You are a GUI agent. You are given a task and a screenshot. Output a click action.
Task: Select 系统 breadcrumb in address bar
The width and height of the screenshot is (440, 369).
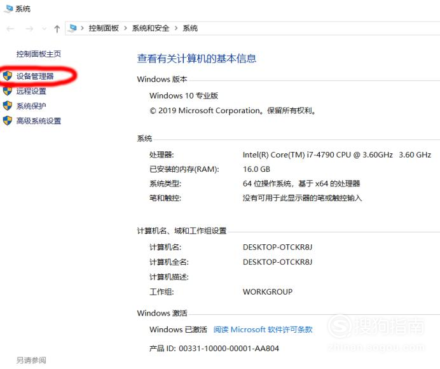point(190,28)
